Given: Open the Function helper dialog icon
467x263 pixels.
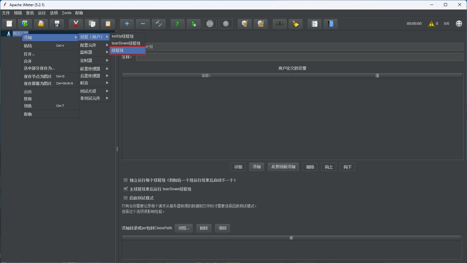Looking at the screenshot, I should coord(315,24).
